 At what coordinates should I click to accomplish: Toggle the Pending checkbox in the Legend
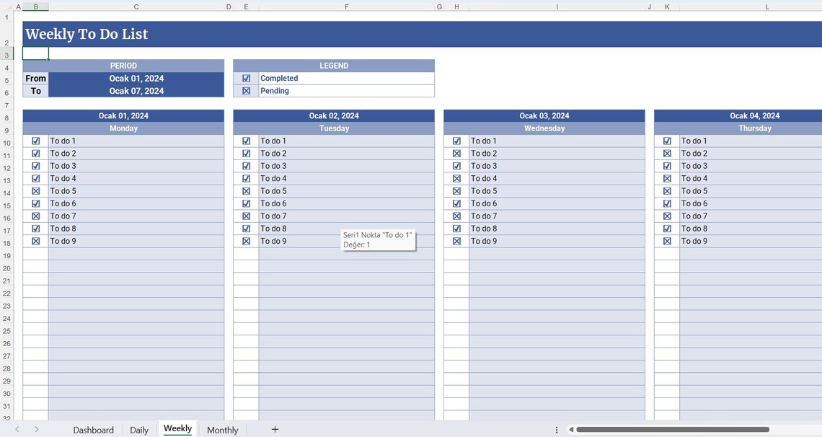point(246,91)
